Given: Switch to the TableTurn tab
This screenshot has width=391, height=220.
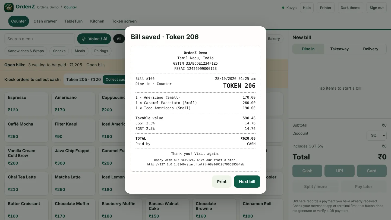Looking at the screenshot, I should pyautogui.click(x=74, y=21).
